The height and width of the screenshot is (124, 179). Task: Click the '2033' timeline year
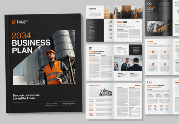(x=91, y=105)
